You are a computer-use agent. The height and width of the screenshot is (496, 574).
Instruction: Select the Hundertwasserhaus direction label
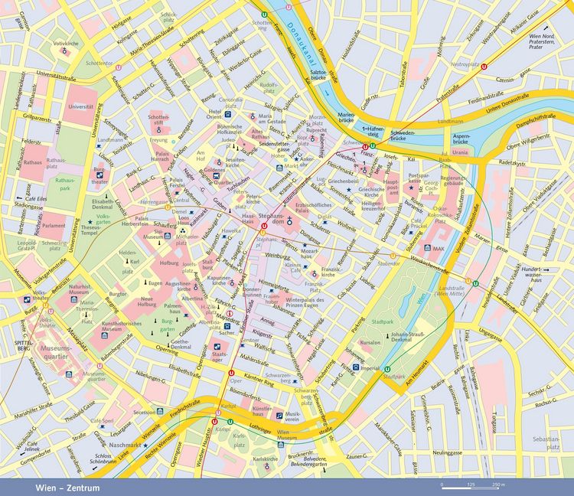click(532, 274)
